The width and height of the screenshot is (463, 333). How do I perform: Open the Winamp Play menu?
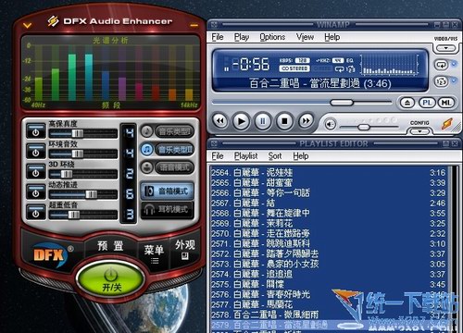(242, 37)
